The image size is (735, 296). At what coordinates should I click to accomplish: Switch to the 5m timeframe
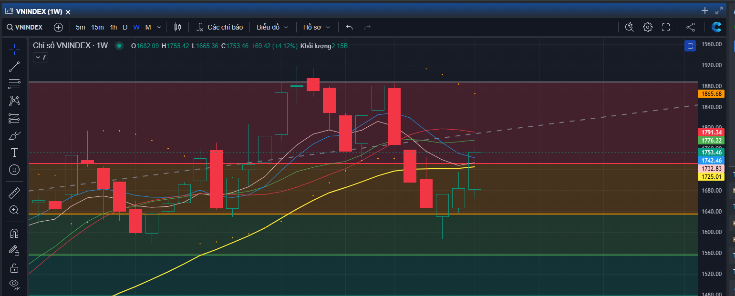pyautogui.click(x=81, y=27)
